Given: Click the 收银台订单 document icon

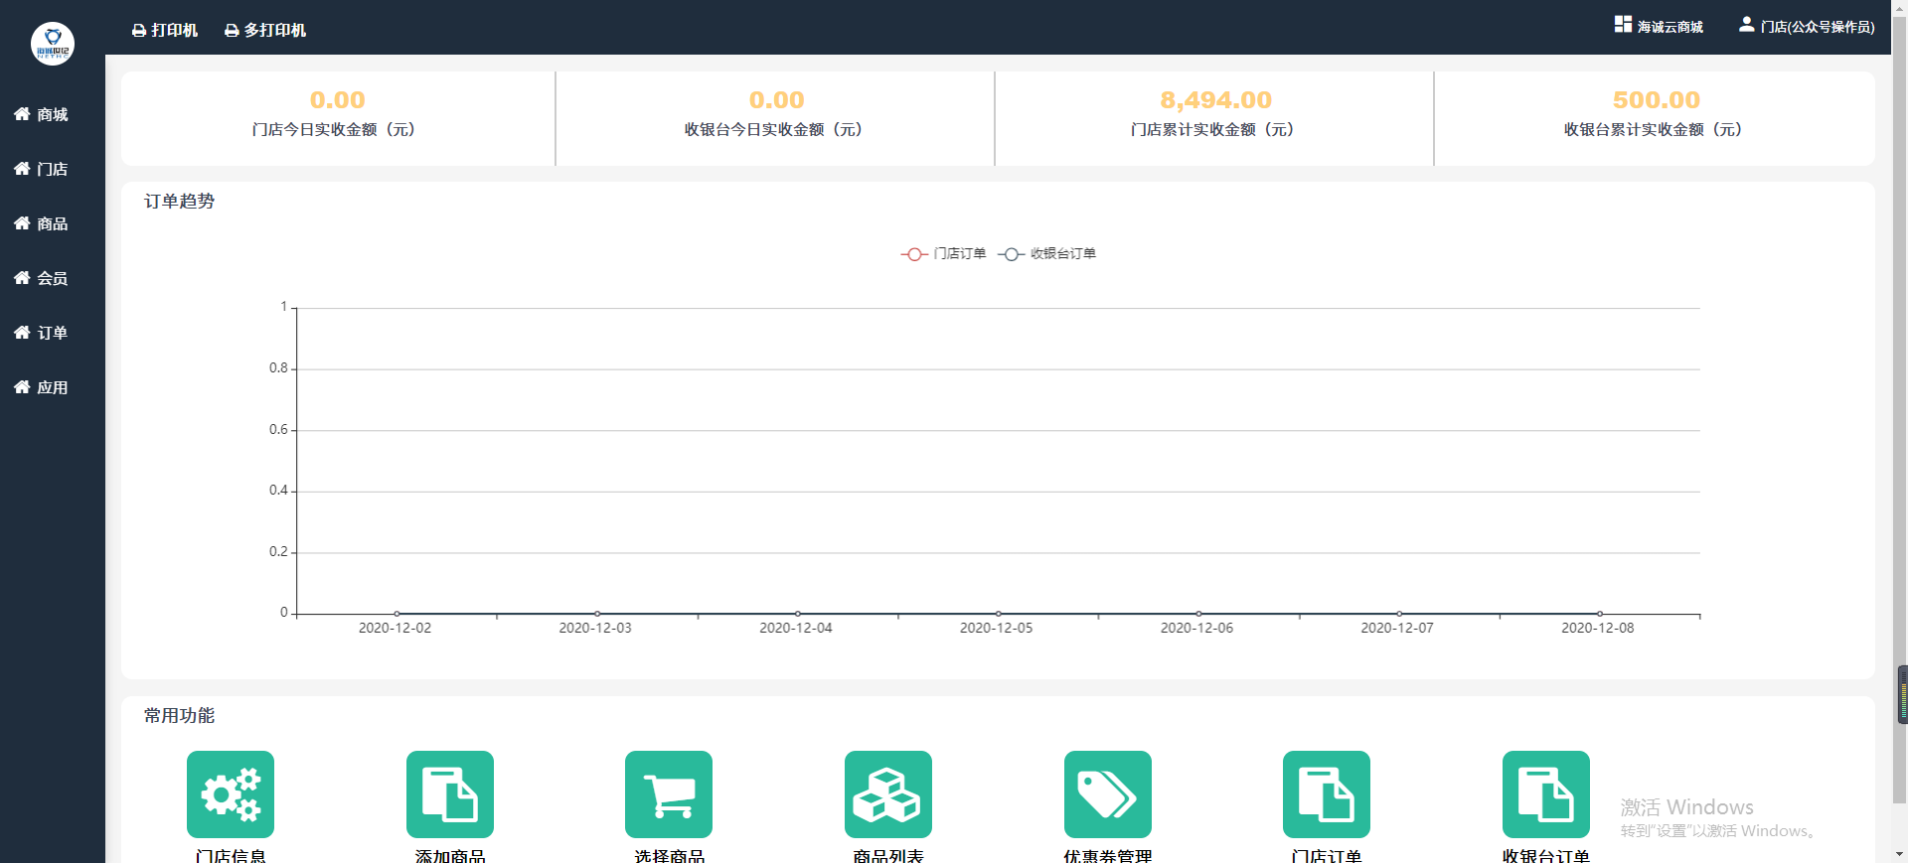Looking at the screenshot, I should tap(1546, 794).
